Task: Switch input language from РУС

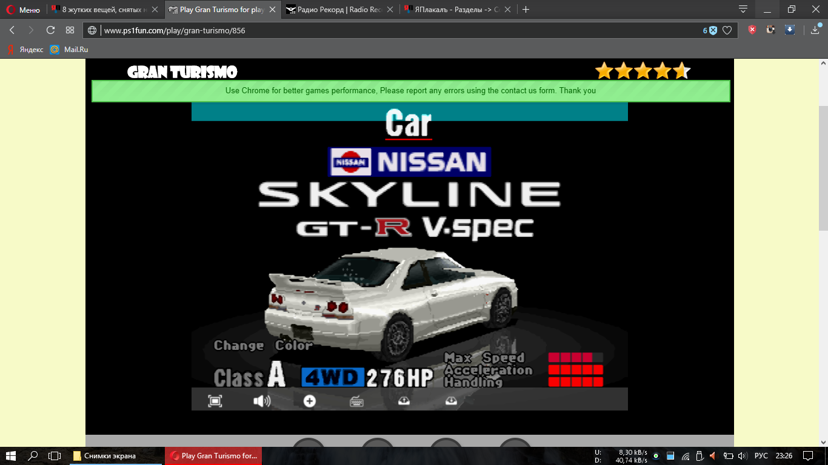Action: (x=761, y=456)
